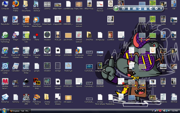The width and height of the screenshot is (180, 113).
Task: Select Shop for HP Supplies icon
Action: (16, 53)
